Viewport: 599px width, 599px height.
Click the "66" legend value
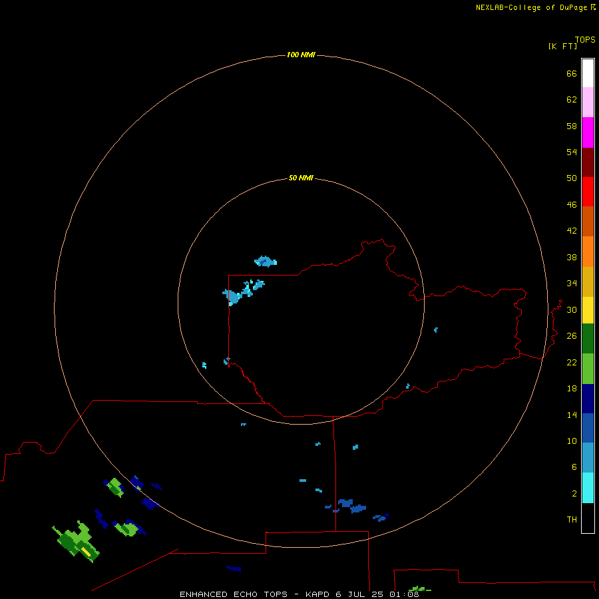(x=572, y=74)
